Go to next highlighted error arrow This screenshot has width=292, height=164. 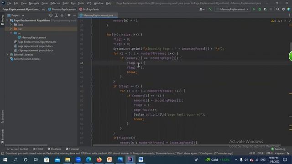[x=289, y=21]
